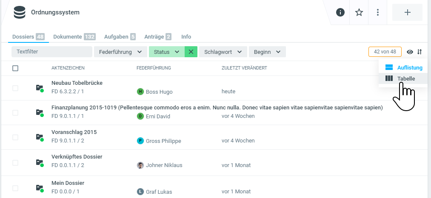The width and height of the screenshot is (431, 198).
Task: Open the Finanzplanung 2015-1019 dossier
Action: pos(217,108)
